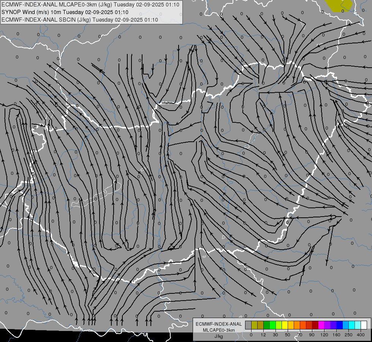Image resolution: width=372 pixels, height=342 pixels.
Task: Select the yellow-green legend swatch
Action: click(279, 325)
